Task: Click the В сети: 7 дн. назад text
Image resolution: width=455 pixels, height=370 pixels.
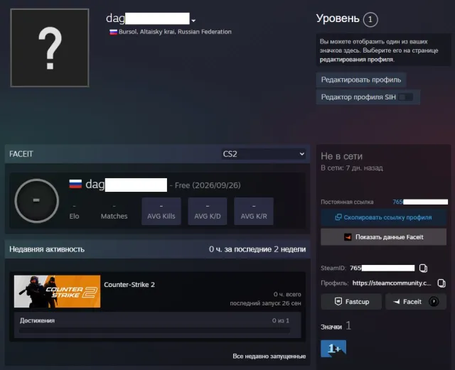Action: pyautogui.click(x=352, y=168)
